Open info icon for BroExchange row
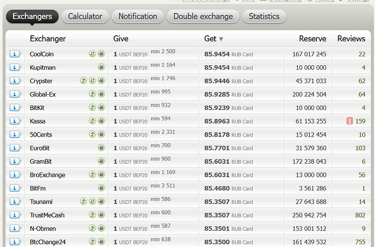 click(x=15, y=175)
